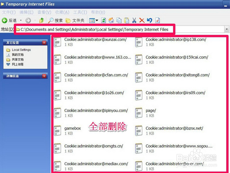Click the Cookie:administrator@irs09.com/ file name

point(175,93)
